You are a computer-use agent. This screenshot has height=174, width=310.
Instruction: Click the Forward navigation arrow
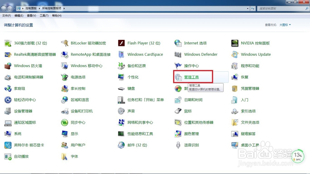[x=10, y=8]
